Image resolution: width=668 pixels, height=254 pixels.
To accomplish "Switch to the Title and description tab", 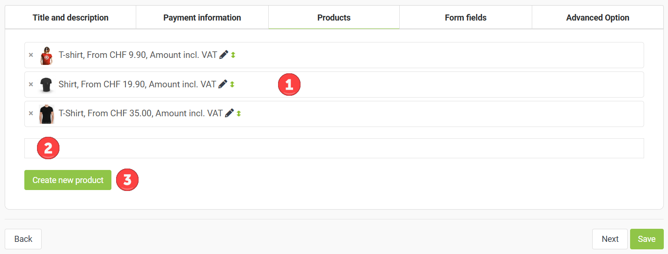I will coord(70,18).
